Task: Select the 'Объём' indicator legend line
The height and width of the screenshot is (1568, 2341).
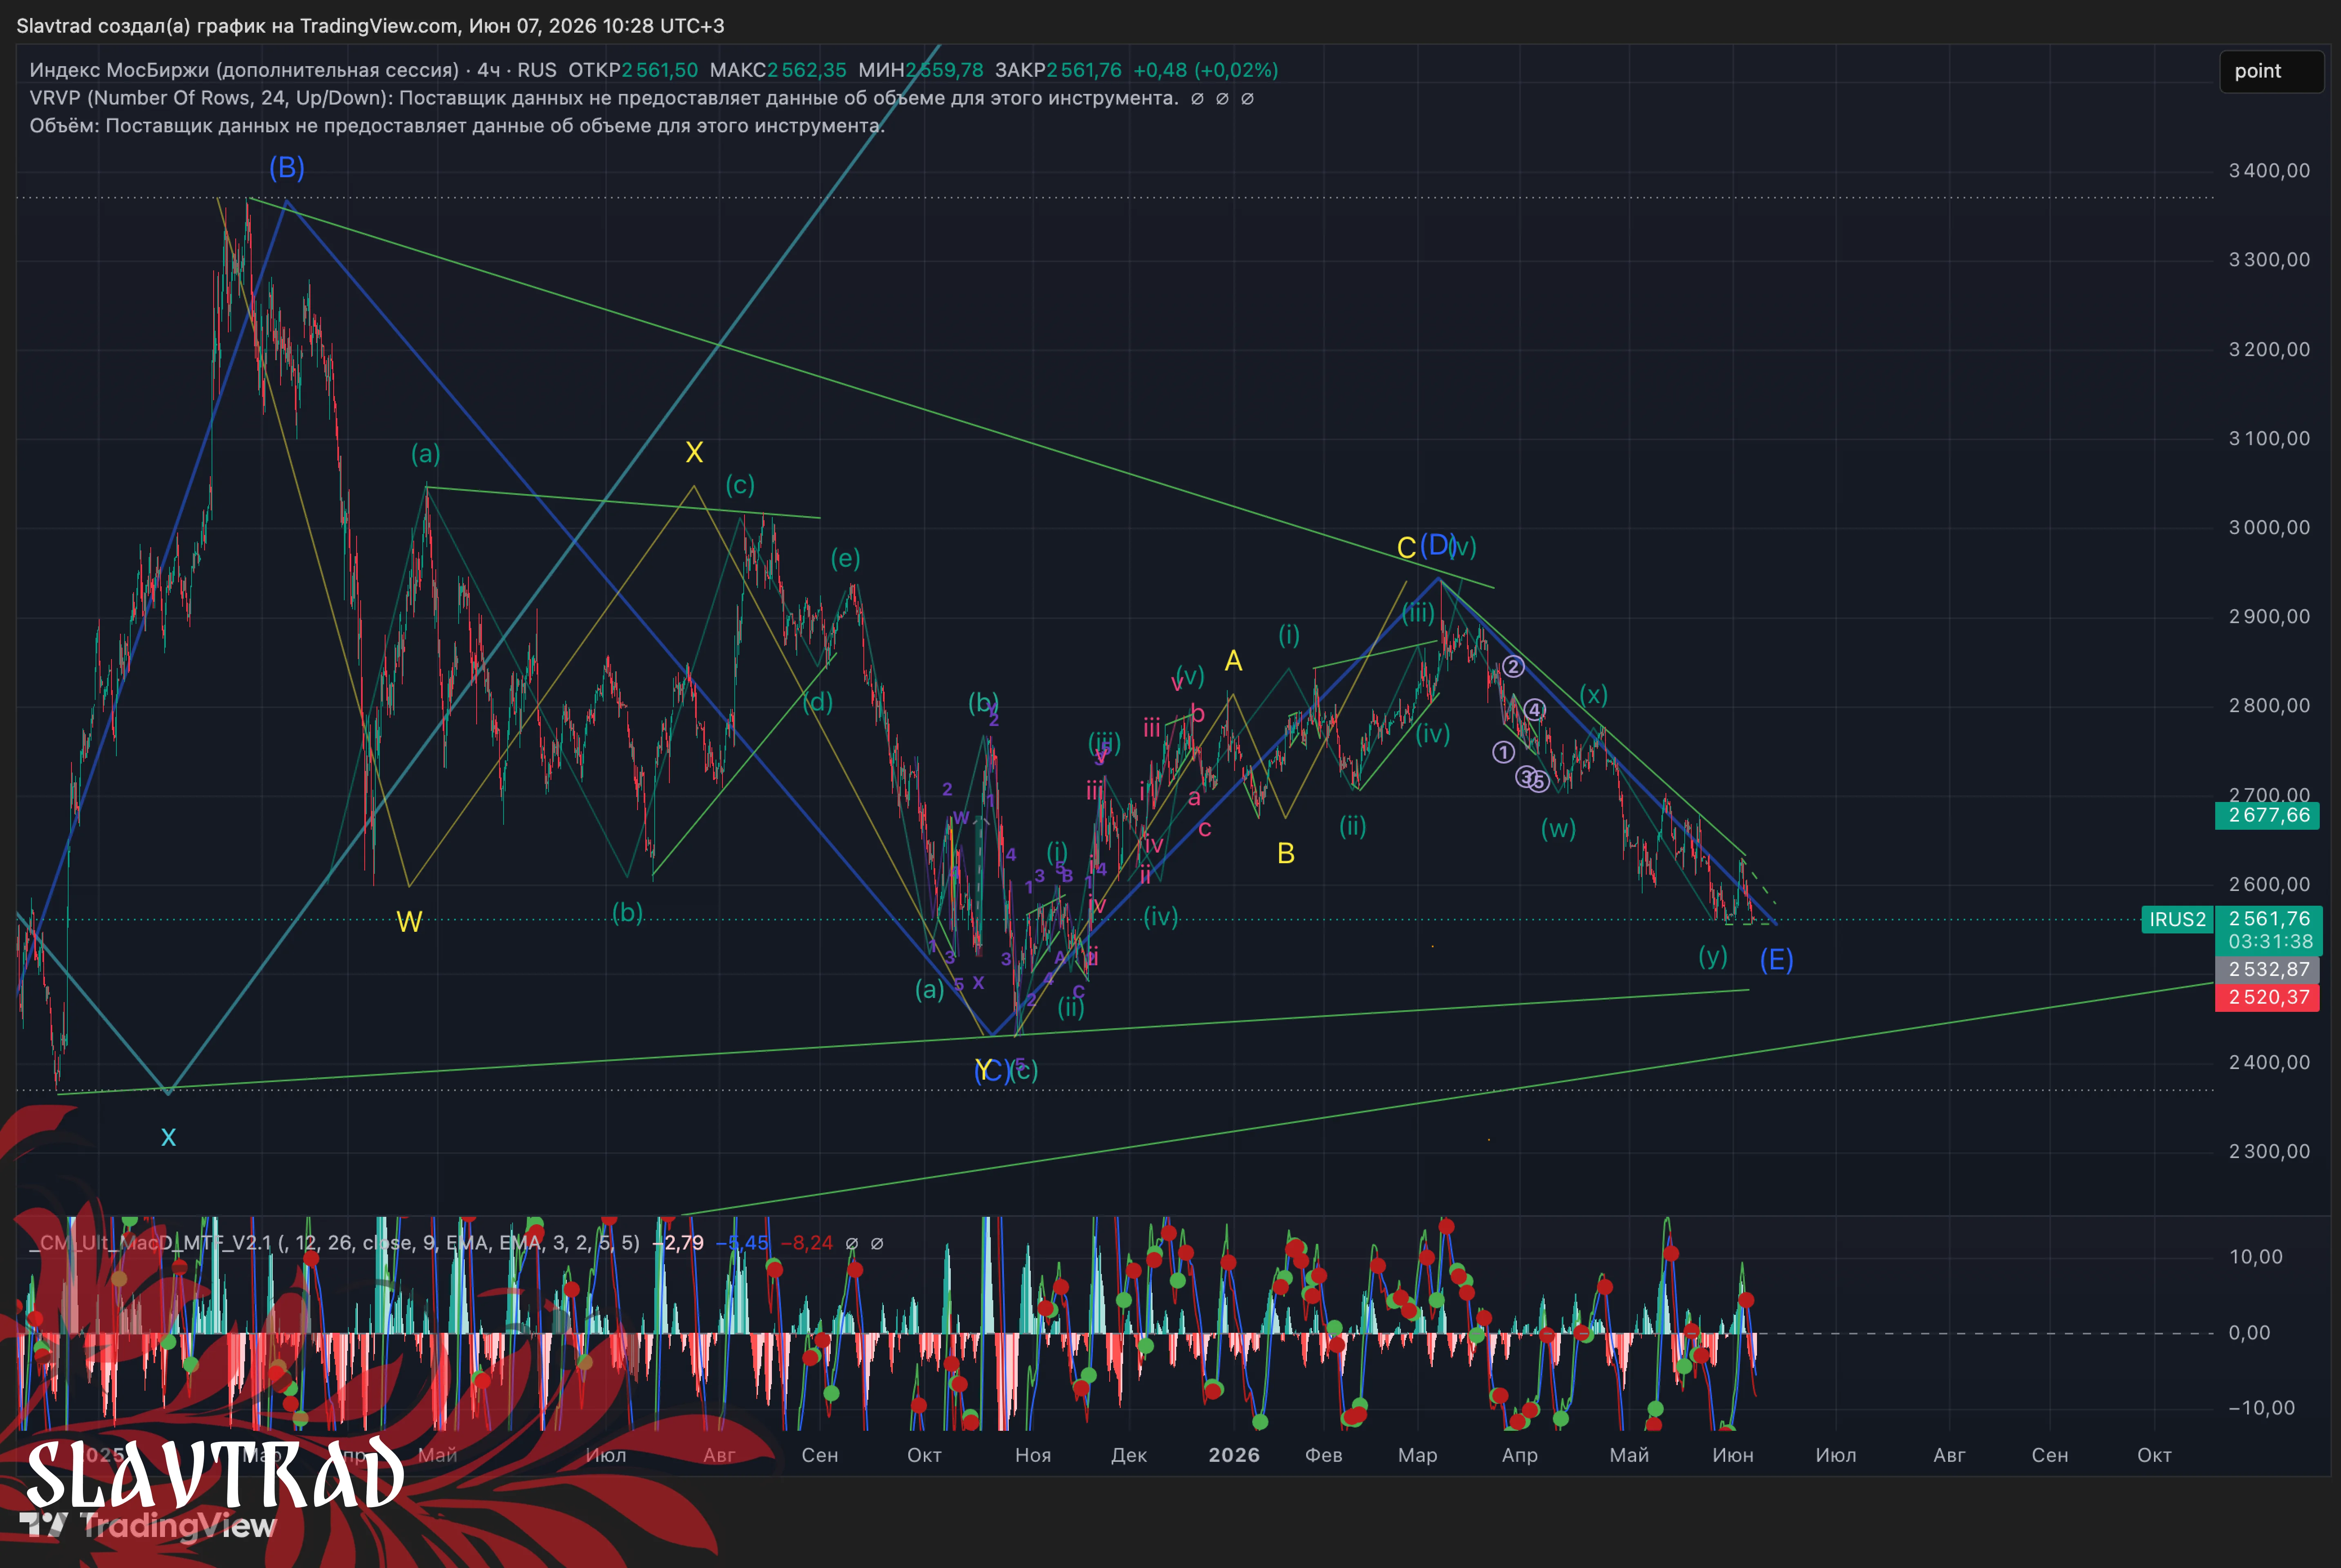Action: [457, 126]
